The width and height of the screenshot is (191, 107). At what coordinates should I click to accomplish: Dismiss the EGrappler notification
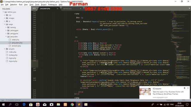coord(188,88)
